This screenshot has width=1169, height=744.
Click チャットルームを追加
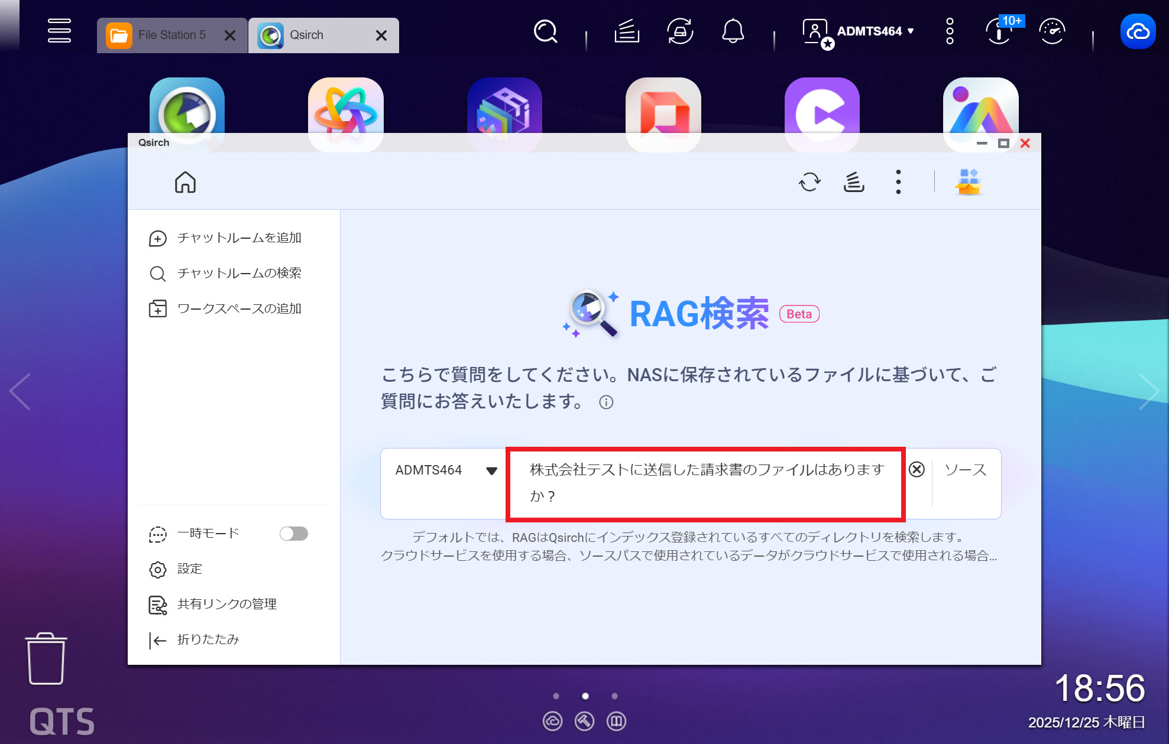pos(239,238)
